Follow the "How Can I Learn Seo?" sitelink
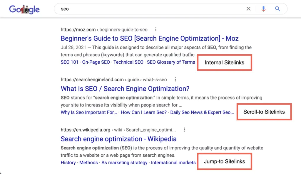Viewport: 301px width, 174px height. pyautogui.click(x=144, y=112)
